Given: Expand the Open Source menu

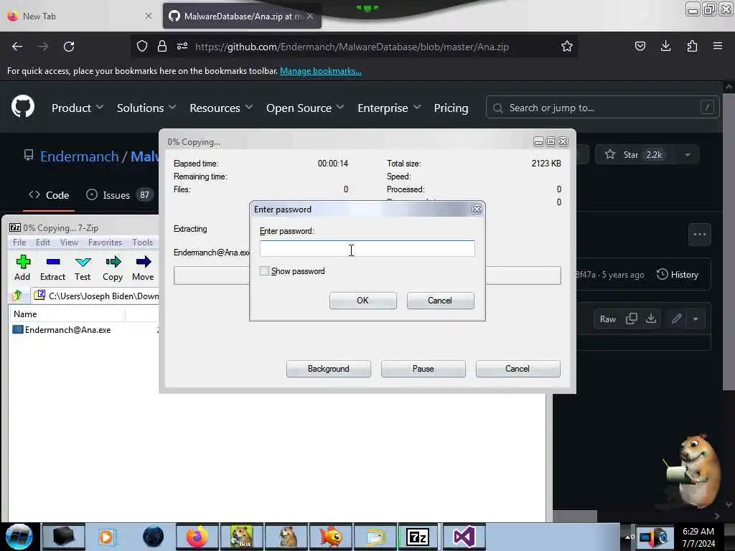Looking at the screenshot, I should [305, 108].
